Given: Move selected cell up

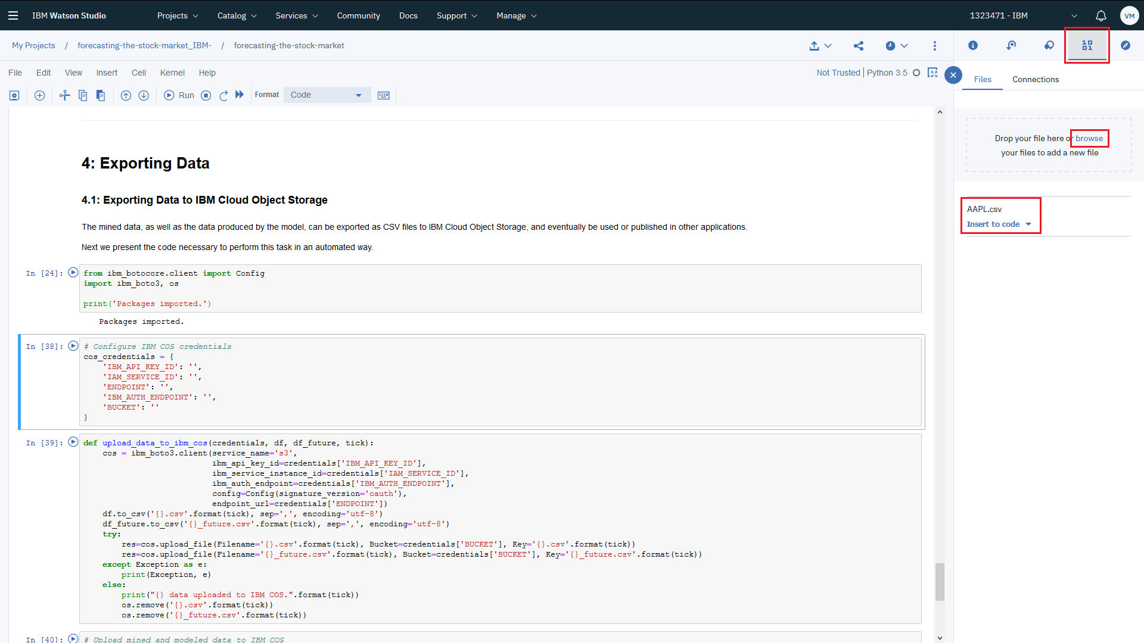Looking at the screenshot, I should (126, 95).
